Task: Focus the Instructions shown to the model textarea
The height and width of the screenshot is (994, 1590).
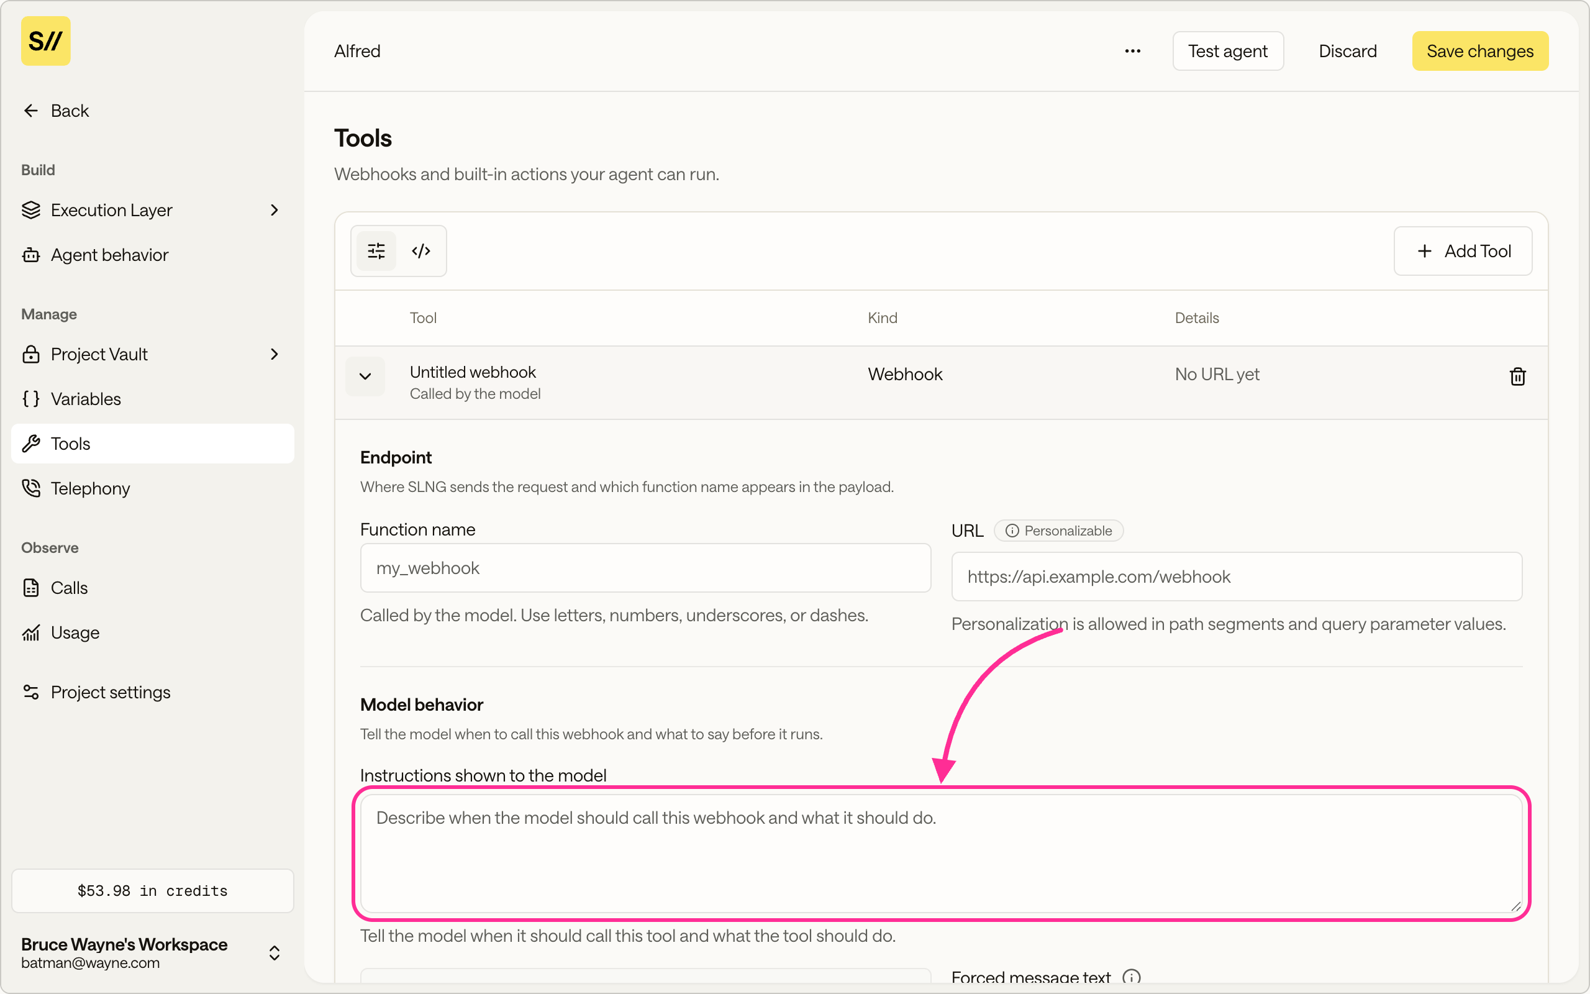Action: [941, 854]
